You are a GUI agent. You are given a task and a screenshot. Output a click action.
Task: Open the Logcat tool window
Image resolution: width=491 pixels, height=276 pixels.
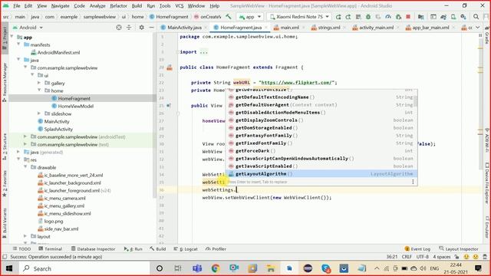point(186,248)
